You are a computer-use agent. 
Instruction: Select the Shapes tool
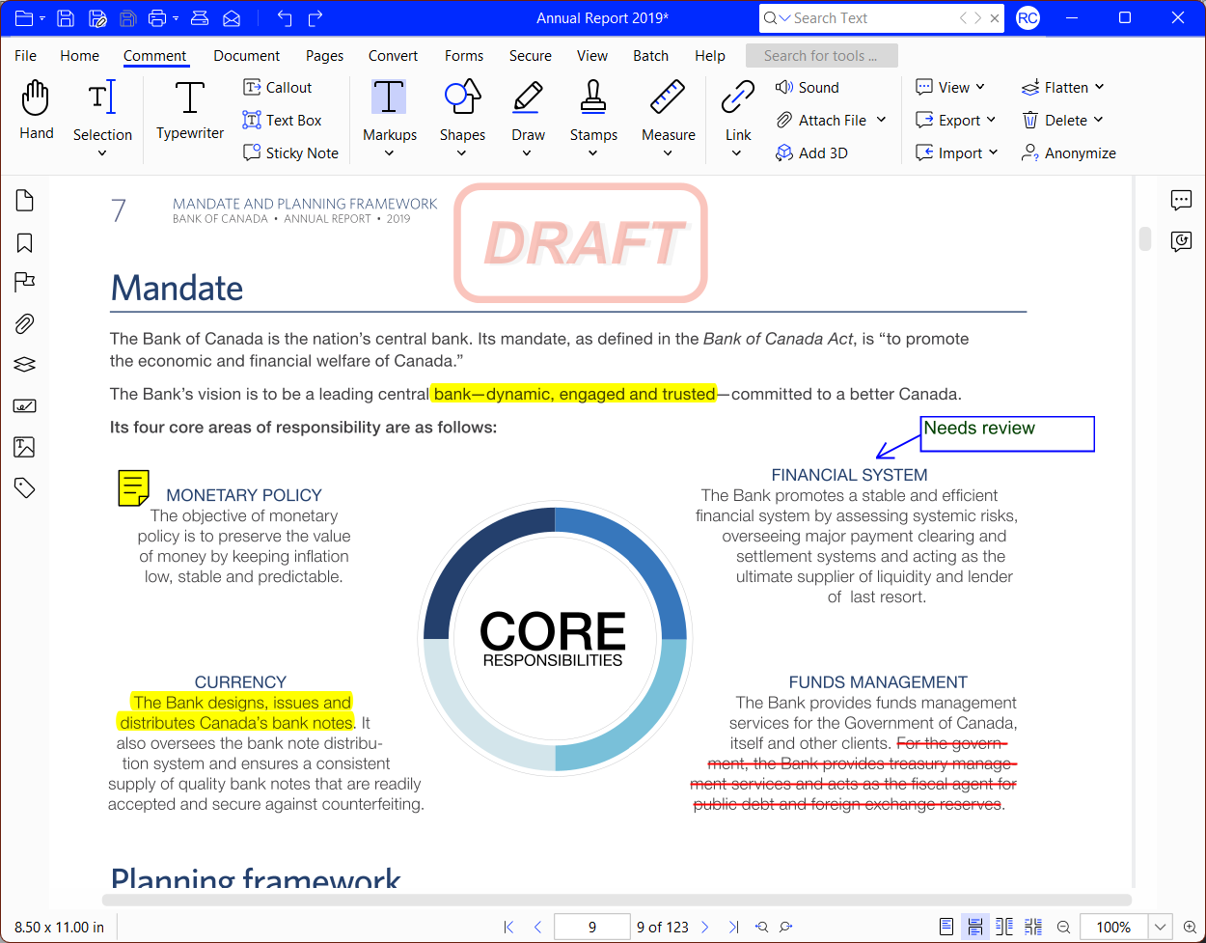click(462, 106)
